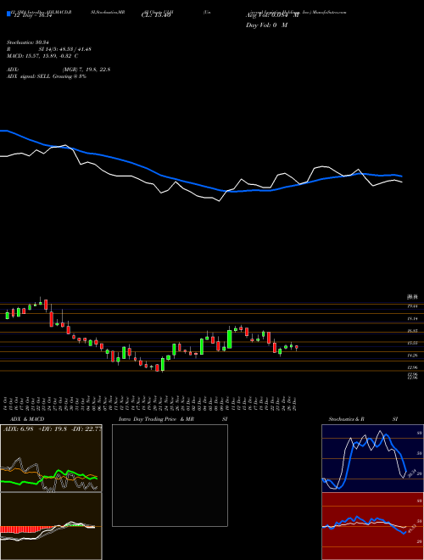This screenshot has height=560, width=424.
Task: Click 'ADX signal: SELL Growing @ 3%' text
Action: click(47, 76)
